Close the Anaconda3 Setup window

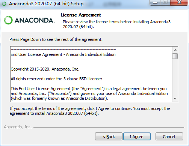pos(179,3)
